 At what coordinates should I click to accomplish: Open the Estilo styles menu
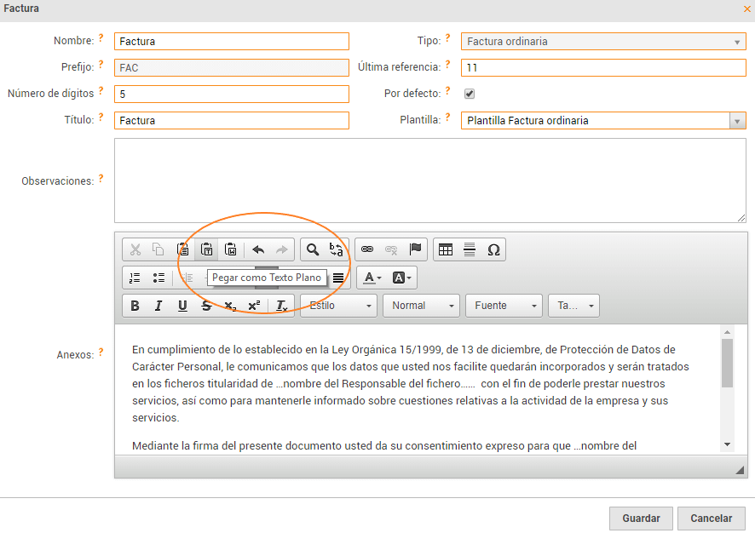[x=339, y=306]
